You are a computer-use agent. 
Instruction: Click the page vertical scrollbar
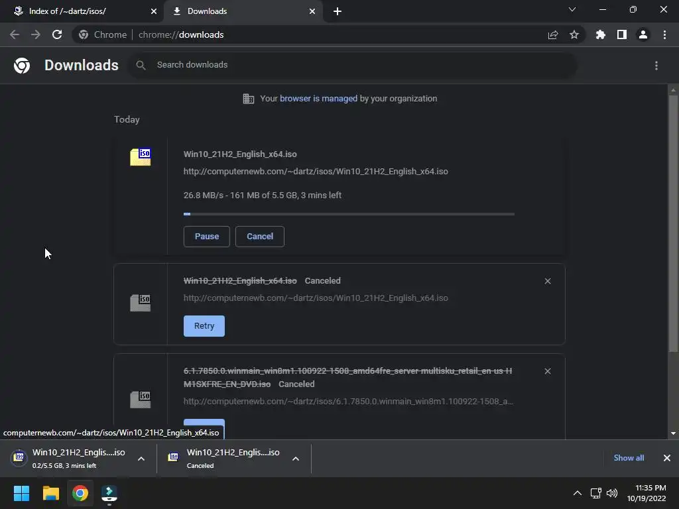pyautogui.click(x=673, y=223)
